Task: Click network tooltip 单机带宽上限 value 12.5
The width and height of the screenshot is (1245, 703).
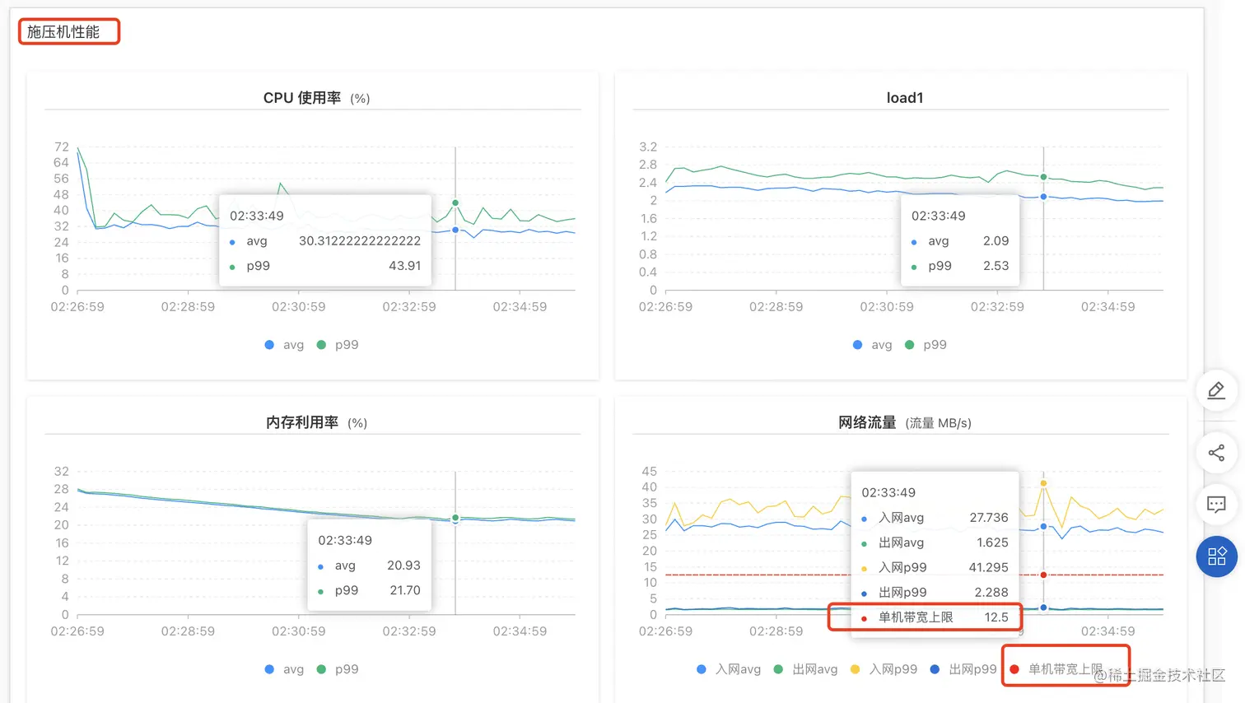Action: pyautogui.click(x=996, y=617)
